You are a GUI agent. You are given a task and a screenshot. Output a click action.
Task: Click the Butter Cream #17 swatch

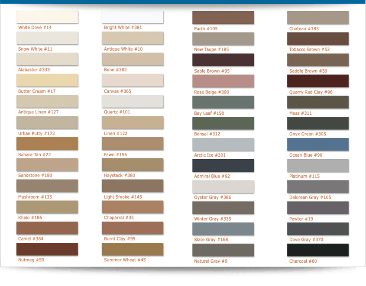pyautogui.click(x=47, y=80)
